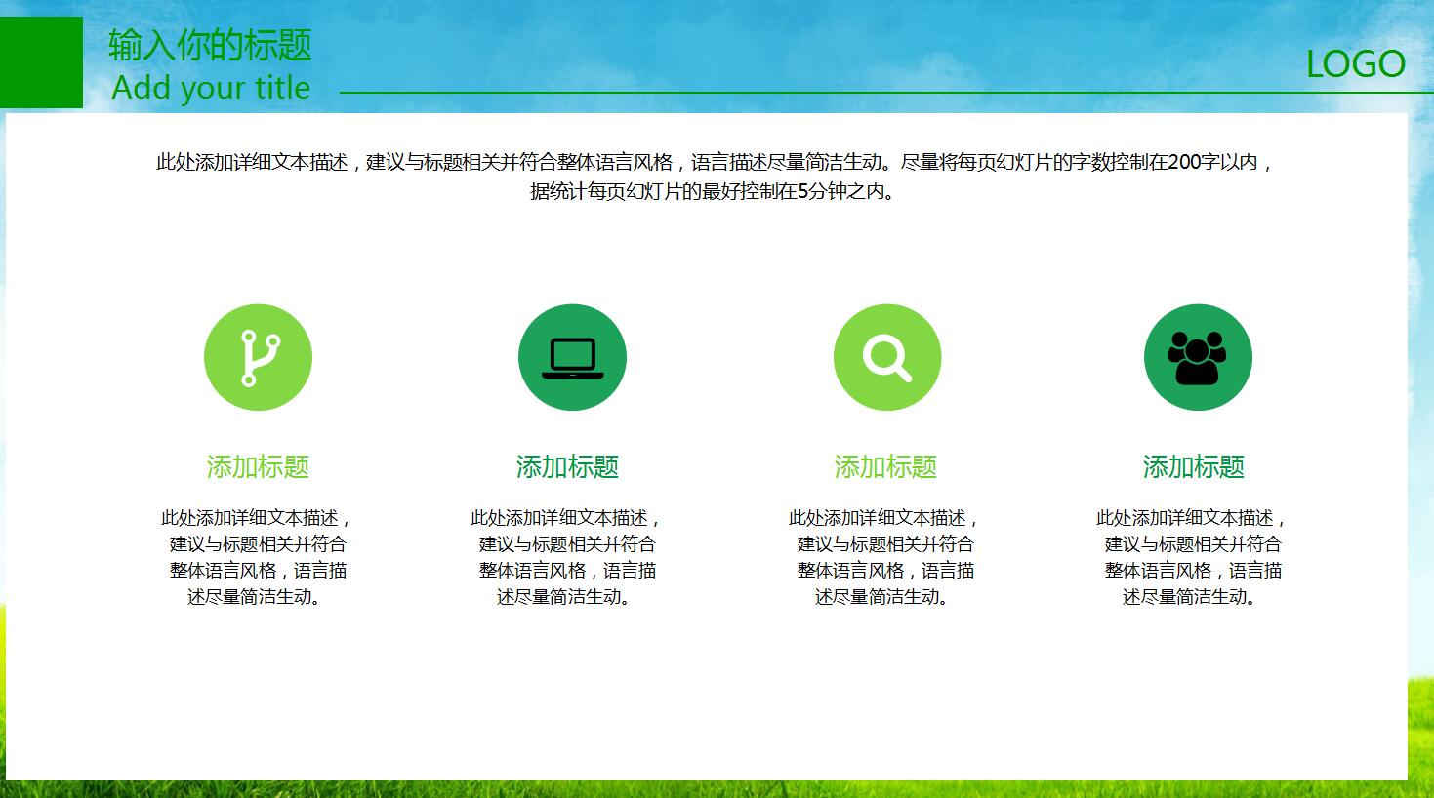Select the green square beside the title
This screenshot has width=1434, height=798.
(41, 62)
